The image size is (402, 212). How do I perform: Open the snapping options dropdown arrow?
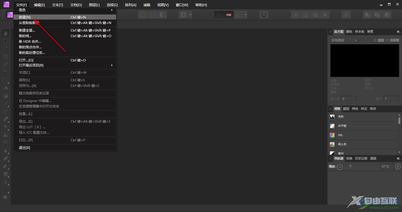tap(246, 15)
